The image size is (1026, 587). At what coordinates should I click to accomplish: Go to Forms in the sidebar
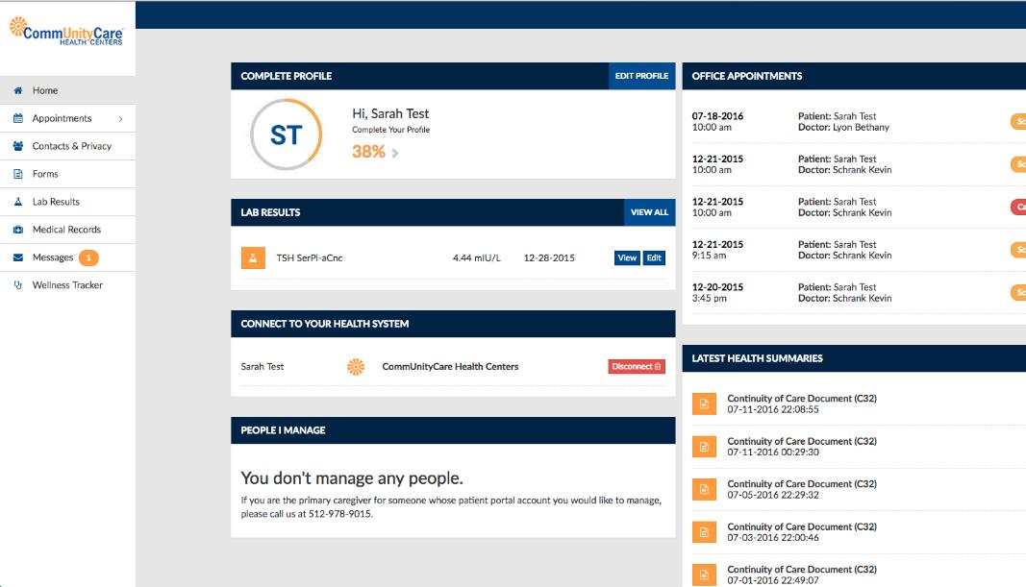[x=45, y=174]
